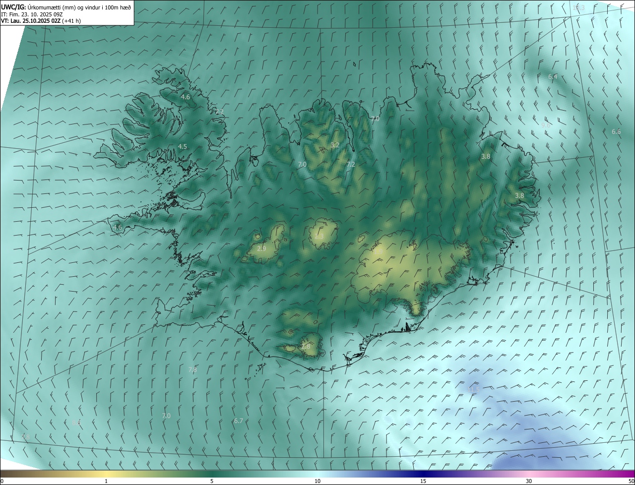Image resolution: width=635 pixels, height=485 pixels.
Task: Click the colour scale tick label 50
Action: pyautogui.click(x=631, y=481)
